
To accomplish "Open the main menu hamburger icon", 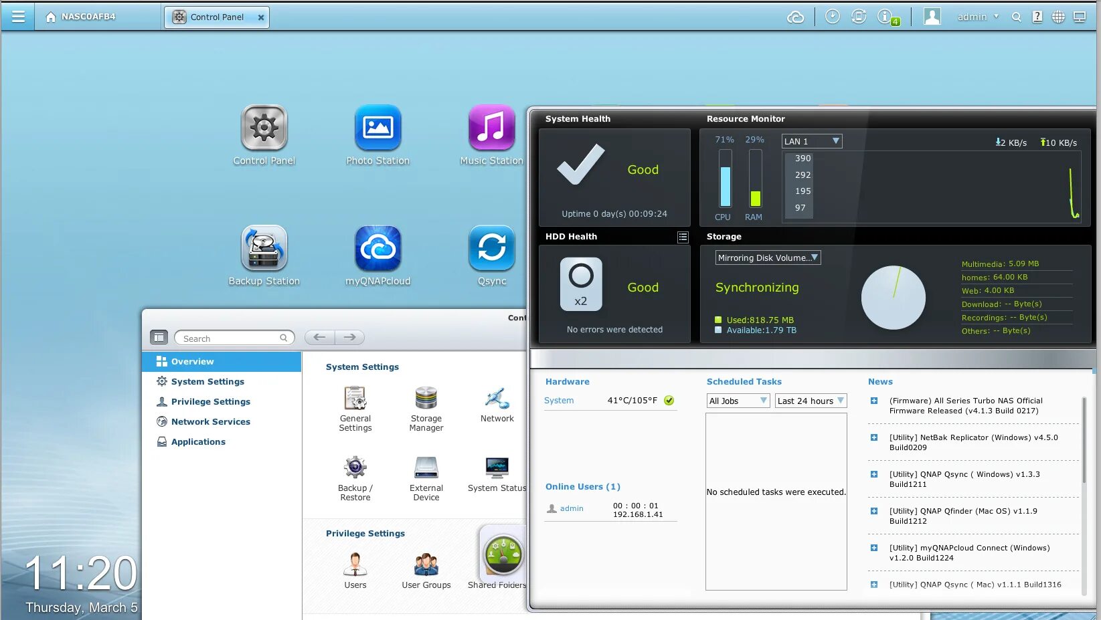I will [18, 17].
